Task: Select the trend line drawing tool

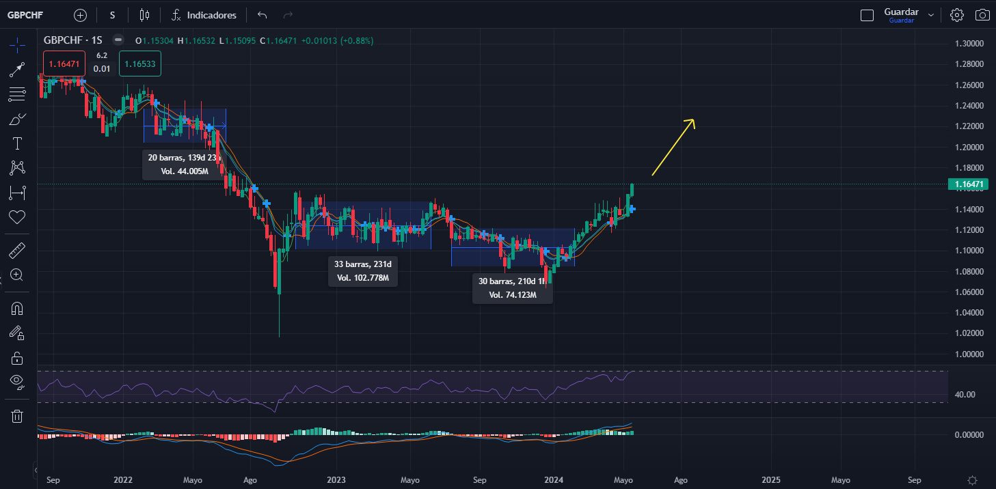Action: coord(17,69)
